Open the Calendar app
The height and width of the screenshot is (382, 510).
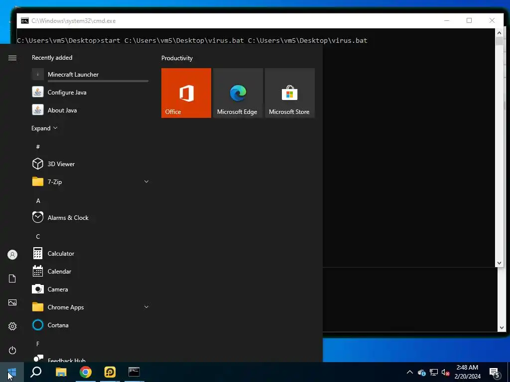(90, 271)
